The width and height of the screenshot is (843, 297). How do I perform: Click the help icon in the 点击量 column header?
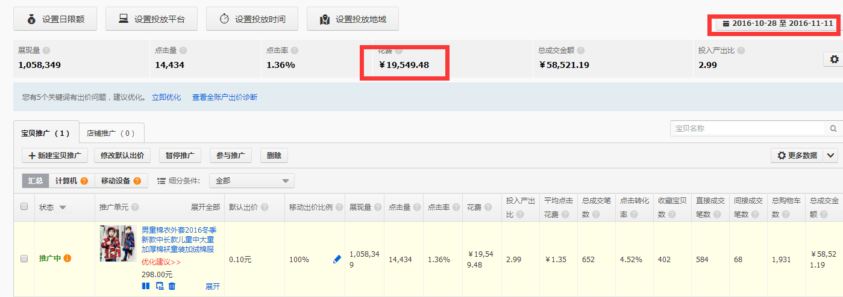(x=416, y=207)
